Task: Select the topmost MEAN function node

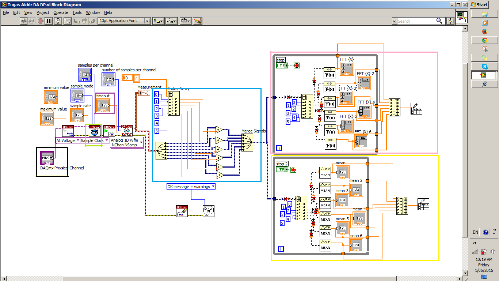Action: pyautogui.click(x=325, y=172)
